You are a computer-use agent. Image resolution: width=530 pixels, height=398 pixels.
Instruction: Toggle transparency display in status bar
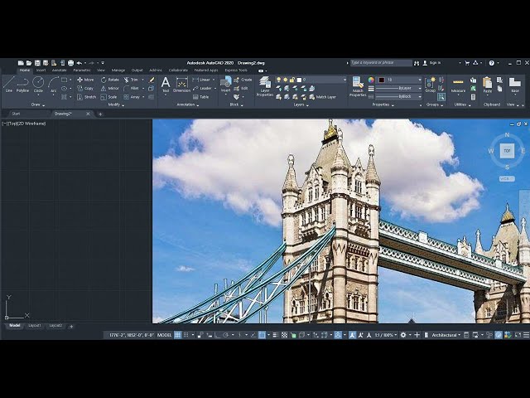pos(285,335)
